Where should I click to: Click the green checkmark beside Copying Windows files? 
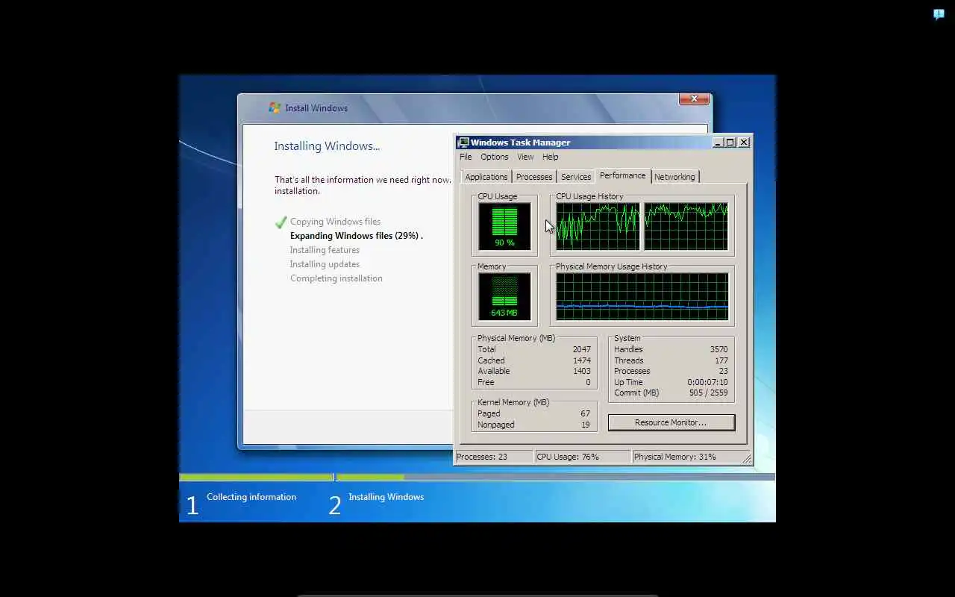click(x=281, y=222)
